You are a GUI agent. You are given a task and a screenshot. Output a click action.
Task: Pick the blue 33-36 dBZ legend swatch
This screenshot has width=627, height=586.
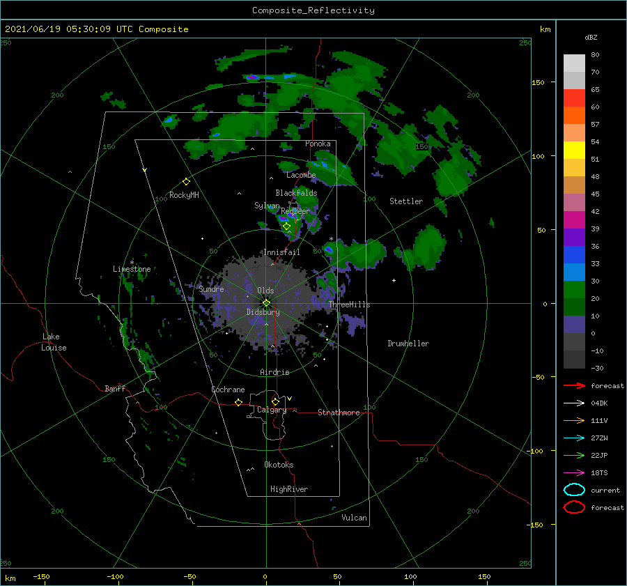pyautogui.click(x=574, y=254)
